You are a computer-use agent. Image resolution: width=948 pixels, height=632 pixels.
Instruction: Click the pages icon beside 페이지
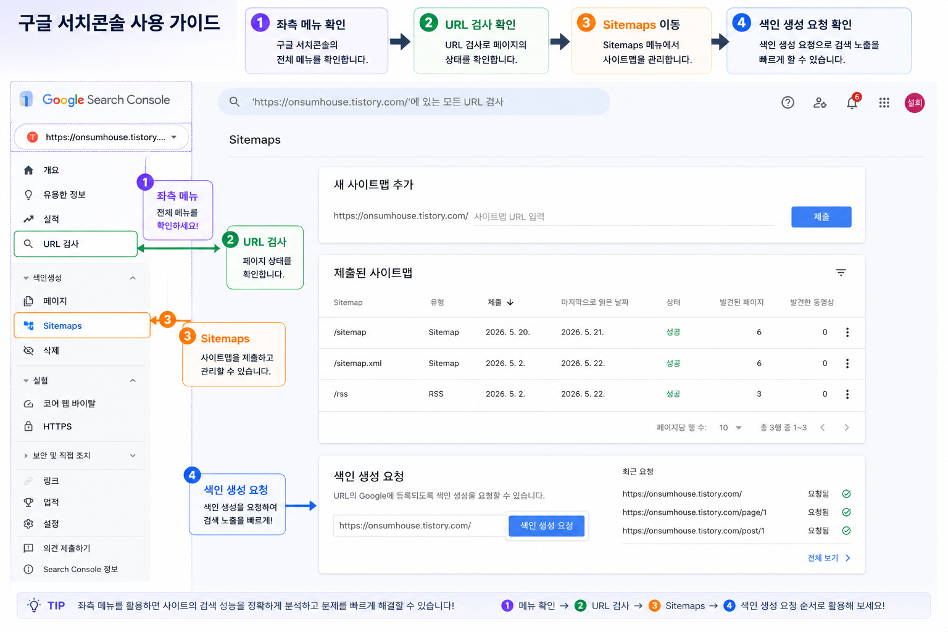click(x=28, y=301)
